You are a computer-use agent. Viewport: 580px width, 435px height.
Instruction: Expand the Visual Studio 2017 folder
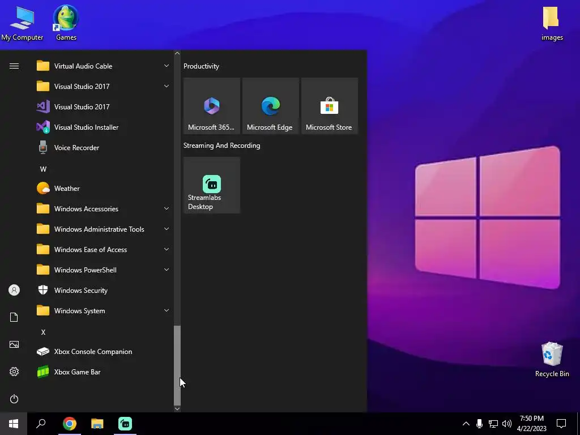(105, 87)
